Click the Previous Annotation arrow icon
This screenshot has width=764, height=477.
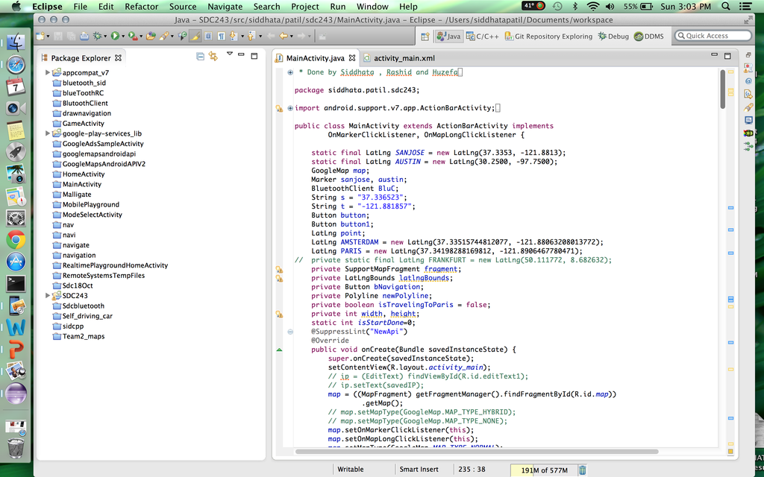(x=251, y=36)
